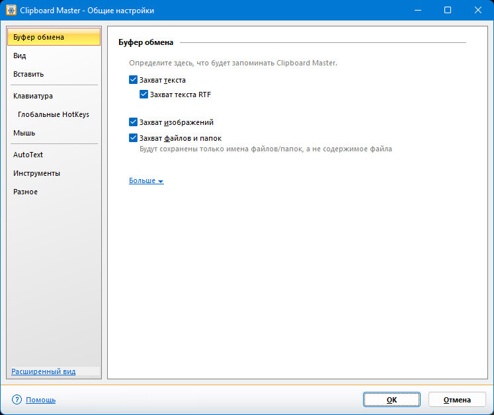The width and height of the screenshot is (494, 415).
Task: Click the Отмена cancel button
Action: coord(457,400)
